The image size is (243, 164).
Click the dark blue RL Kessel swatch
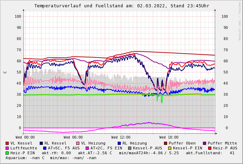[x=41, y=143]
